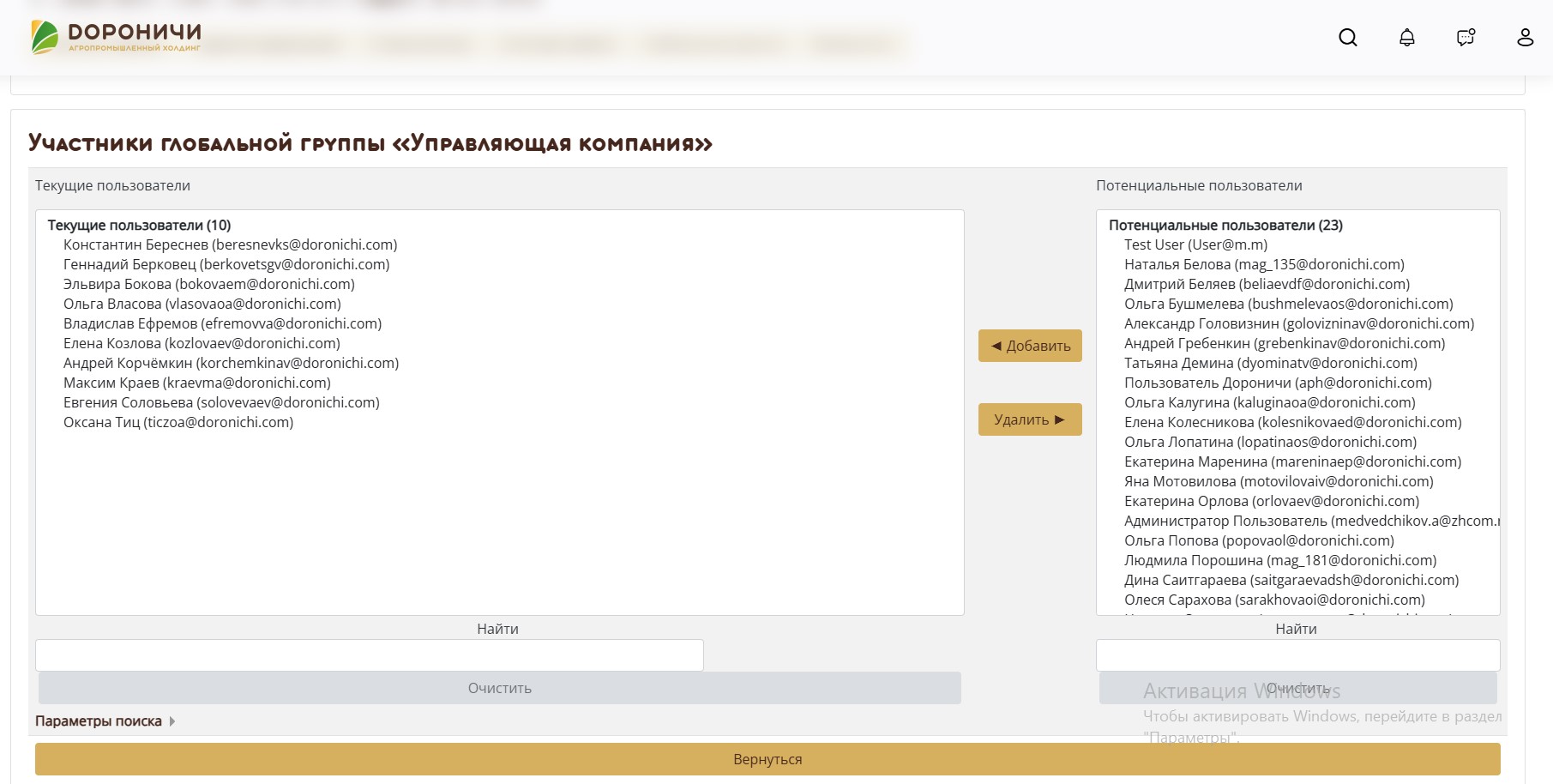Click the Дороничи logo
Viewport: 1553px width, 784px height.
click(x=116, y=38)
